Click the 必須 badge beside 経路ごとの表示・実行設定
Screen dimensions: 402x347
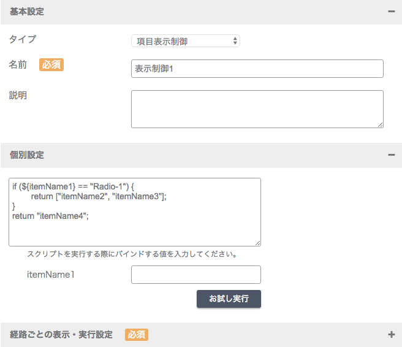coord(137,335)
